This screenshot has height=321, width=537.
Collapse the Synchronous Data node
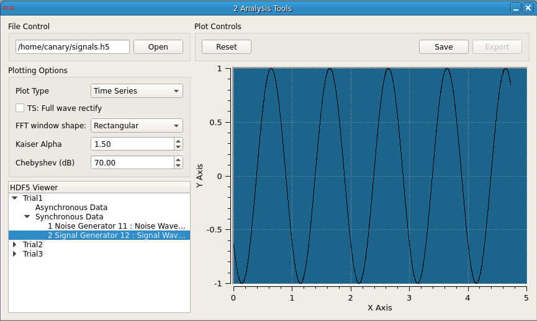27,216
